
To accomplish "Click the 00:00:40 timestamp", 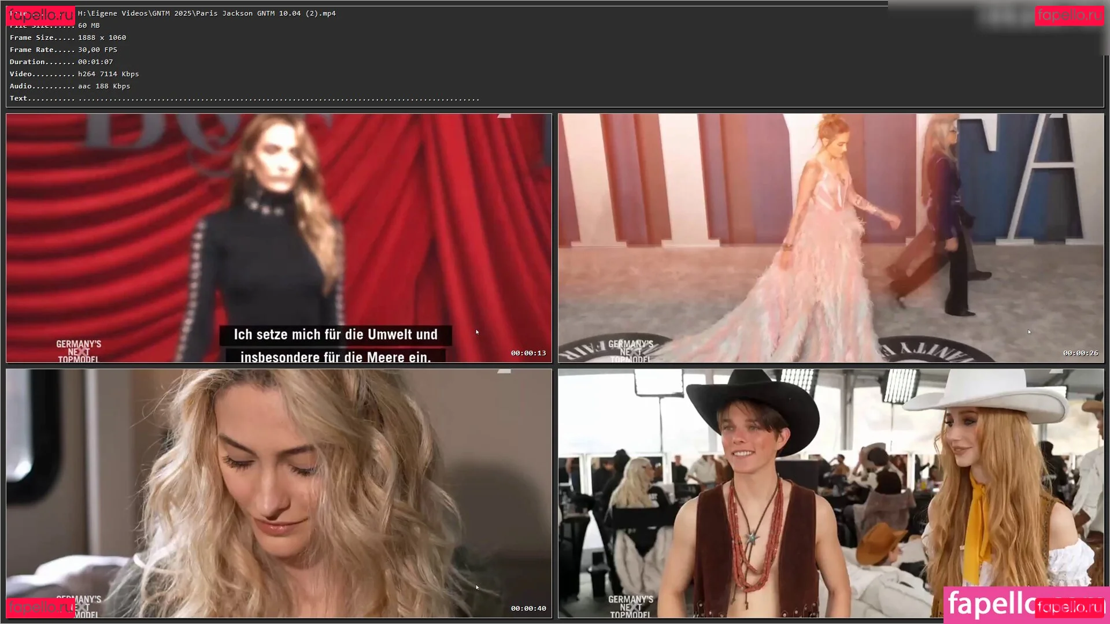I will (x=528, y=608).
